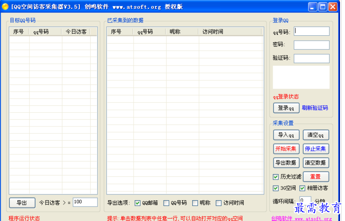Open the 创鸣软件 www.atsoft.org link
This screenshot has height=221, width=345.
pos(301,218)
